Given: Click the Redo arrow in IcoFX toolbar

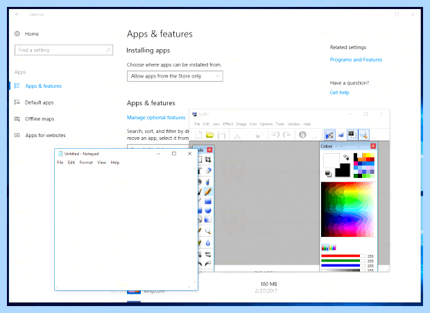Looking at the screenshot, I should 287,135.
